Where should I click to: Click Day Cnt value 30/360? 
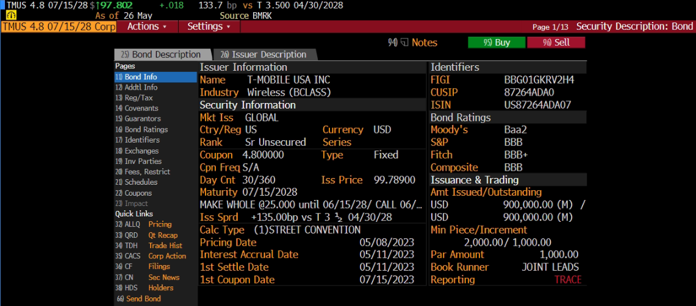pyautogui.click(x=259, y=180)
